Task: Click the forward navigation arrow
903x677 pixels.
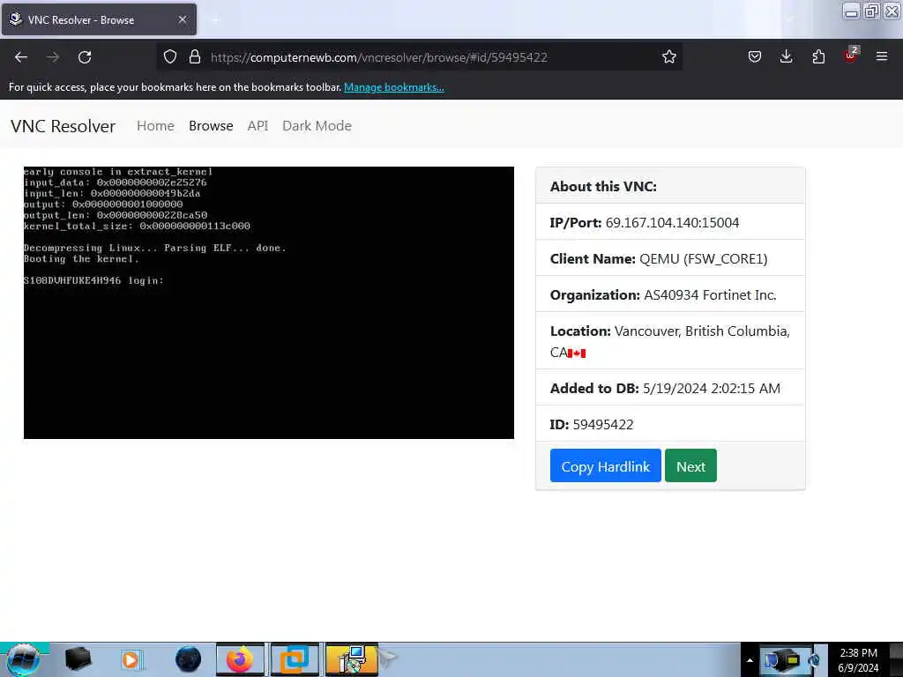Action: [53, 57]
